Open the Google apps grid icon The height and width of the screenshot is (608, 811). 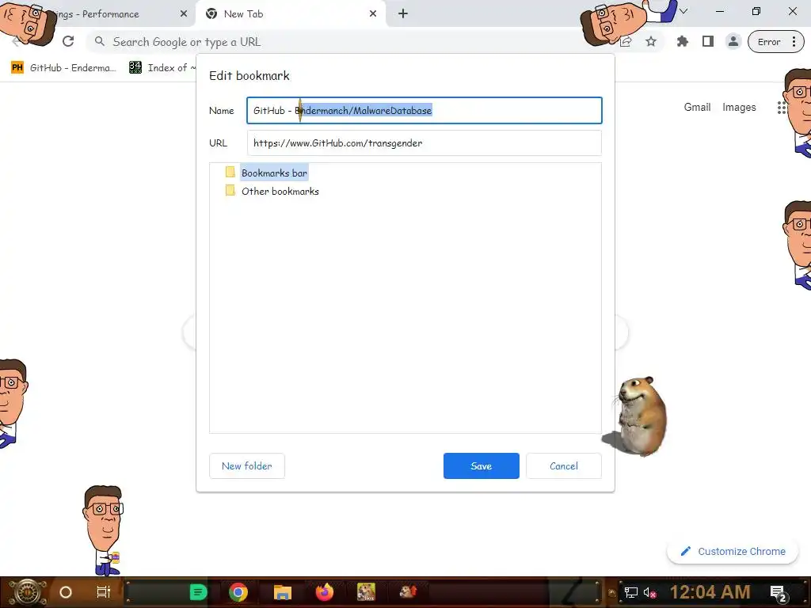[782, 108]
